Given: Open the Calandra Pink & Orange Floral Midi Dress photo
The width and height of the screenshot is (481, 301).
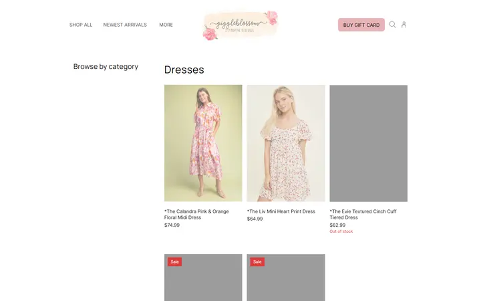Looking at the screenshot, I should point(203,143).
